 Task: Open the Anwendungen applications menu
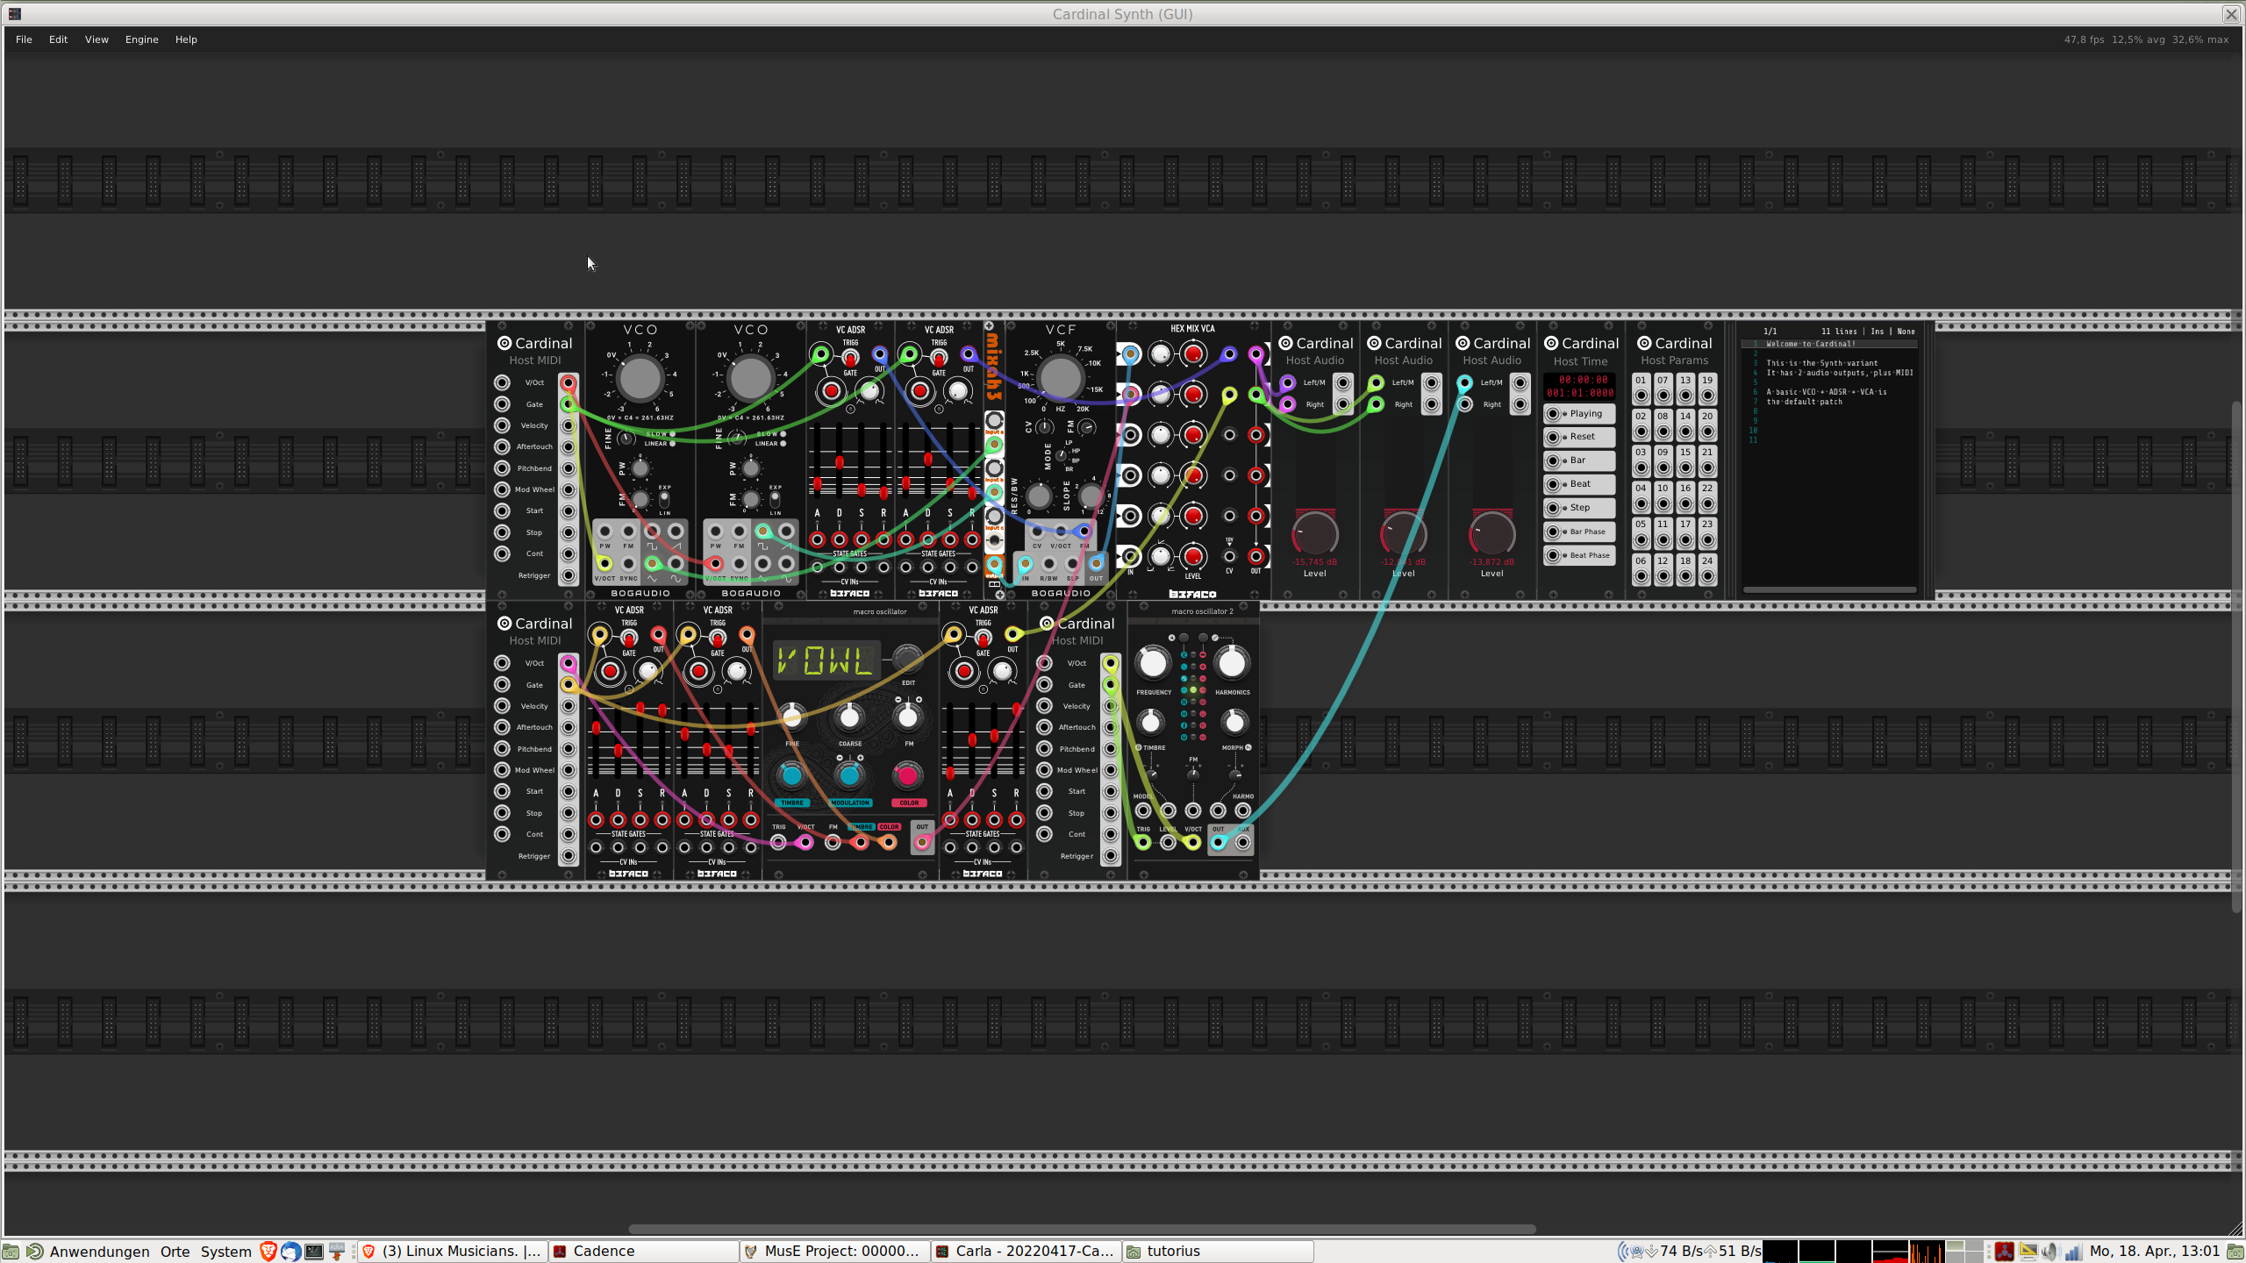pyautogui.click(x=98, y=1251)
